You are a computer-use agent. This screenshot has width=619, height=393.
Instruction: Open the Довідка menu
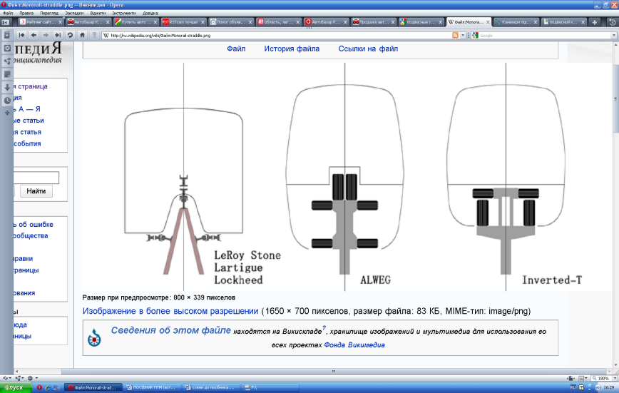[x=150, y=13]
